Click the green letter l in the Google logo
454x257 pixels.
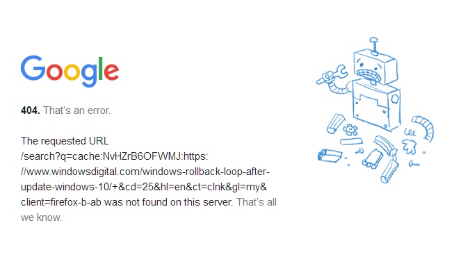tap(101, 68)
